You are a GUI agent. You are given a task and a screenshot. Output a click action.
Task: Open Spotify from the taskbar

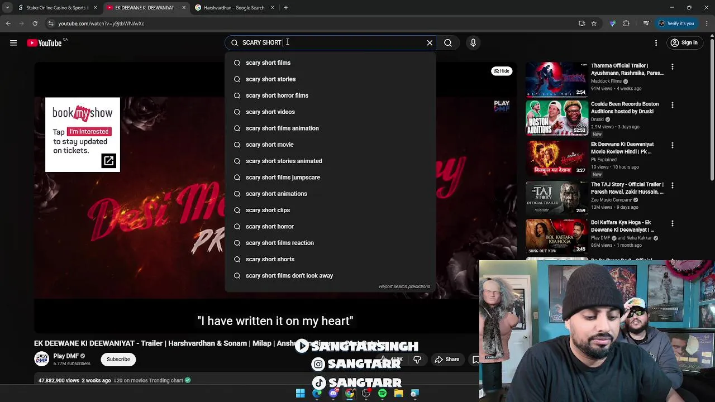[x=382, y=394]
